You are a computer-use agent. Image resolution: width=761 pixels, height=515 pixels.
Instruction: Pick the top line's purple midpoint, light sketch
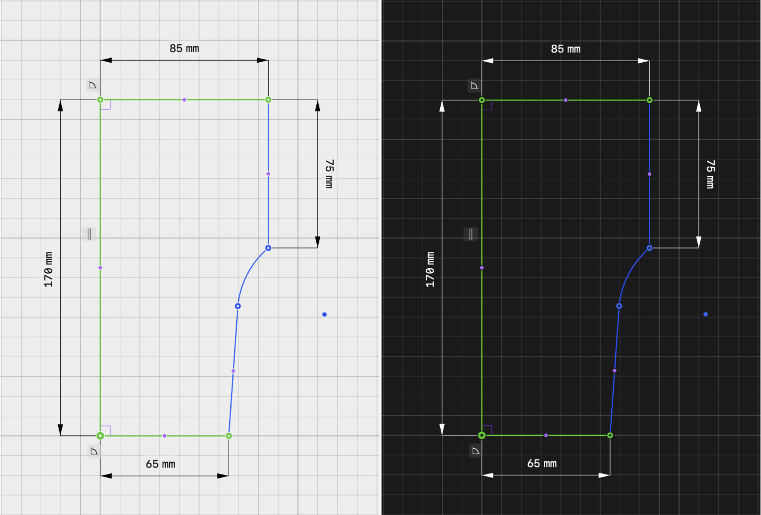pos(184,100)
